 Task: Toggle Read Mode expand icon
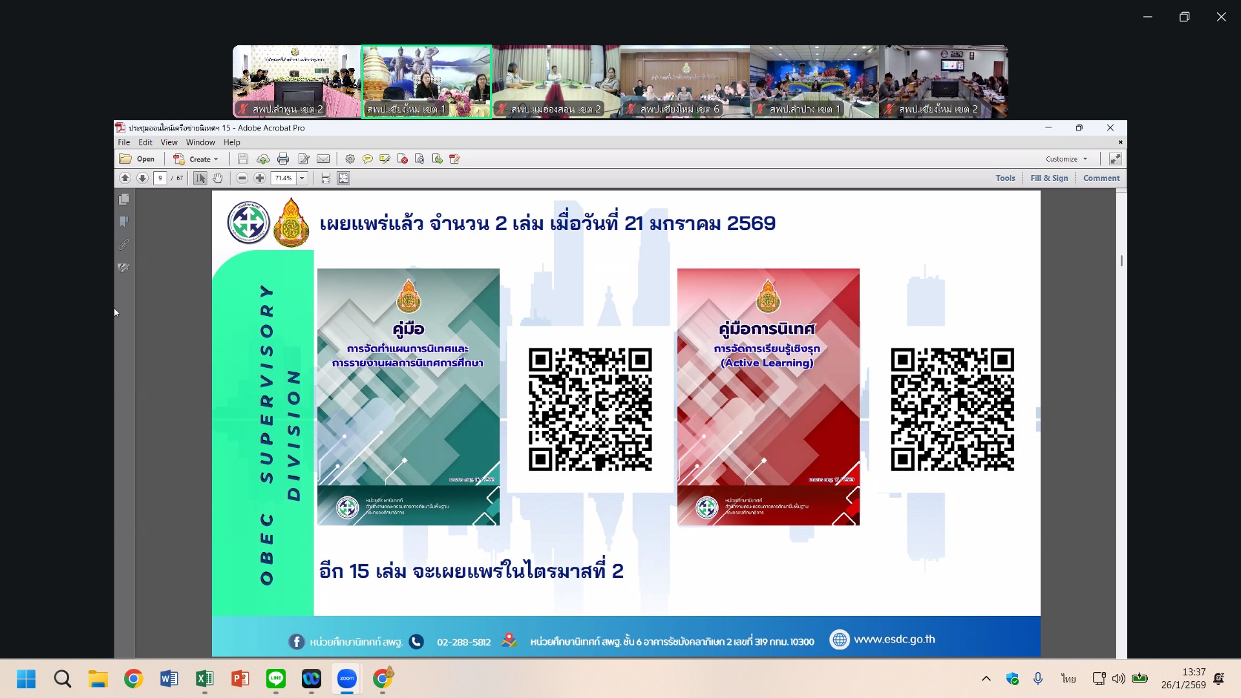(1115, 159)
